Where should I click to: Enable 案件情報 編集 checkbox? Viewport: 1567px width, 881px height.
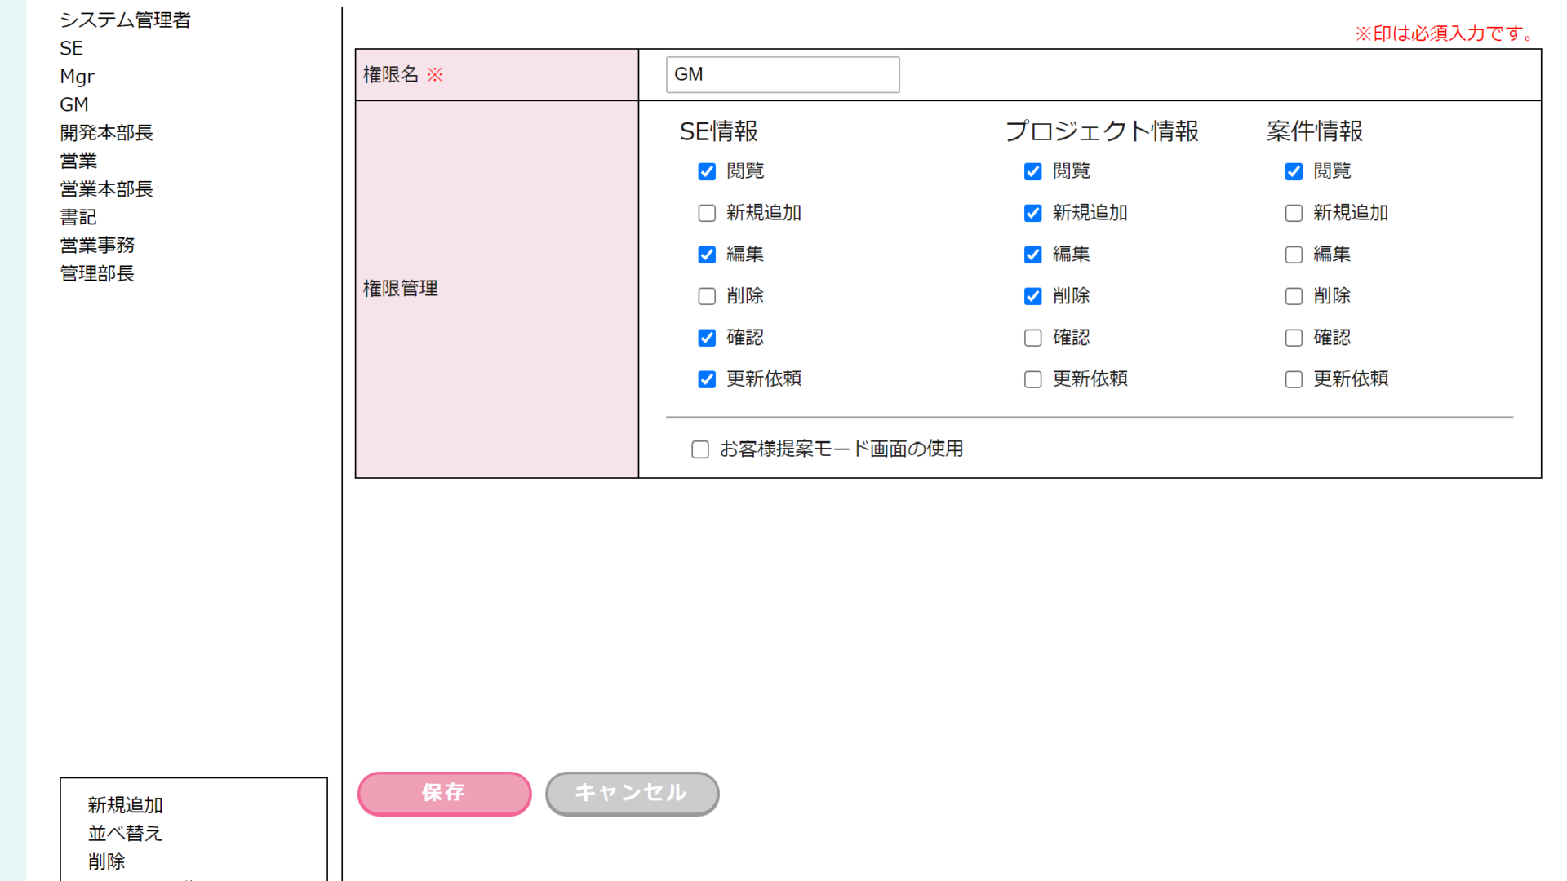(1294, 255)
